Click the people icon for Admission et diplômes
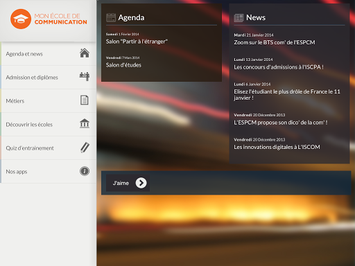 [85, 76]
